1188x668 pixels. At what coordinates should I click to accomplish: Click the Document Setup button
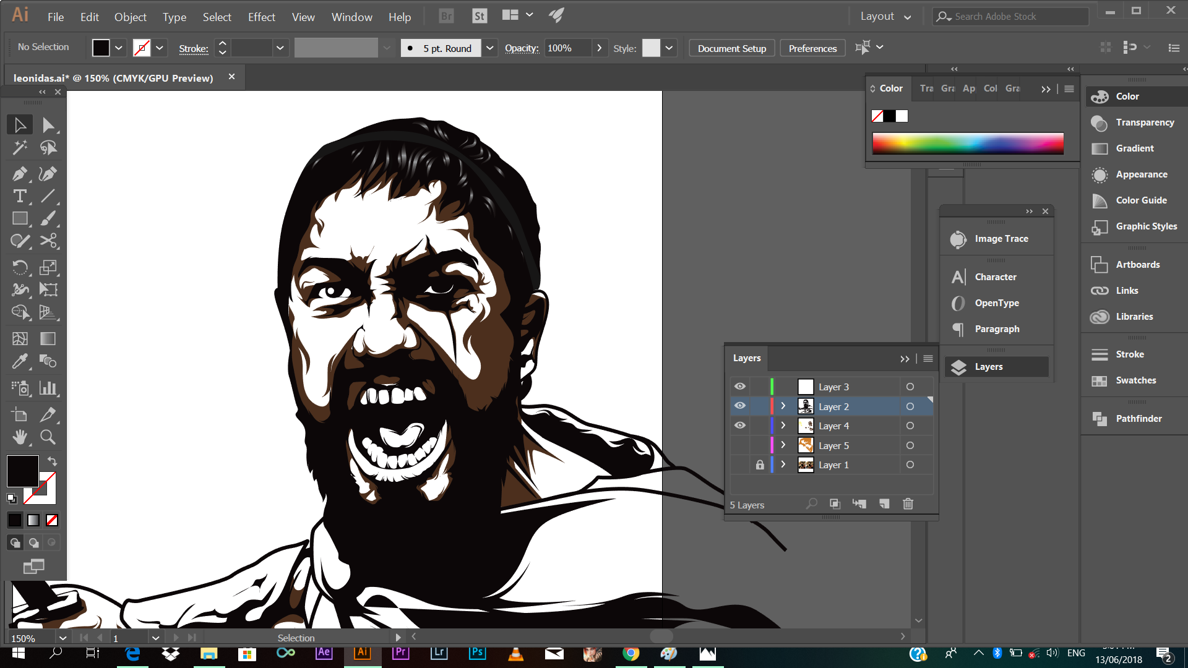coord(731,48)
